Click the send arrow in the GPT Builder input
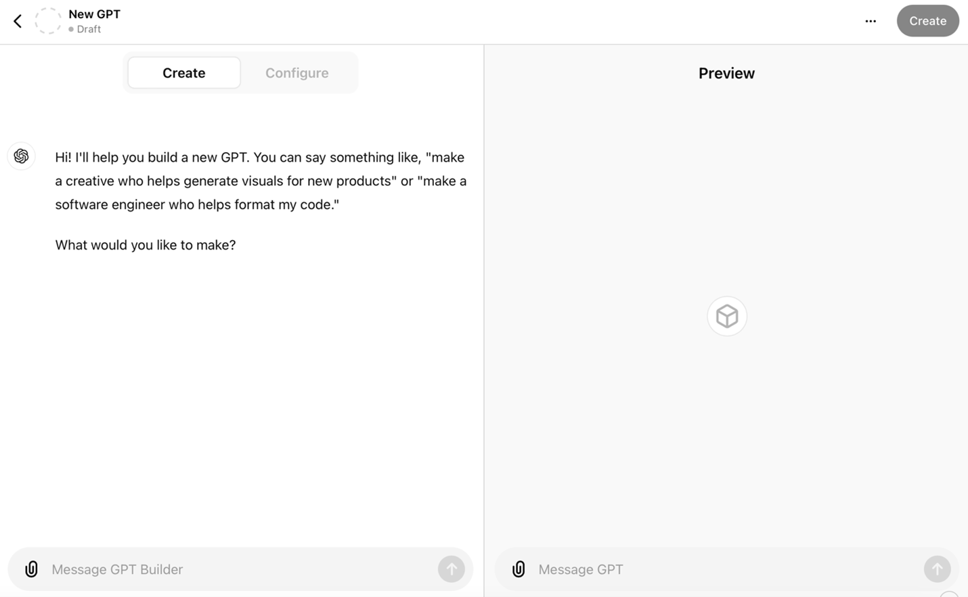Screen dimensions: 968x597 click(452, 569)
